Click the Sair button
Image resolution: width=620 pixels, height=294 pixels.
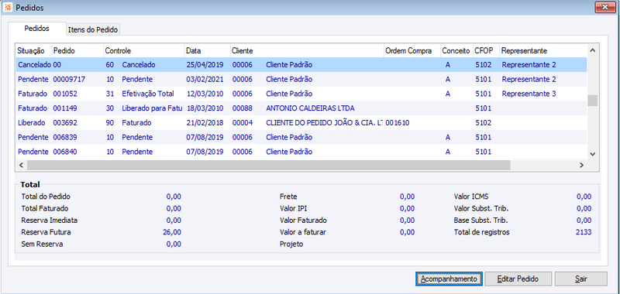tap(580, 279)
